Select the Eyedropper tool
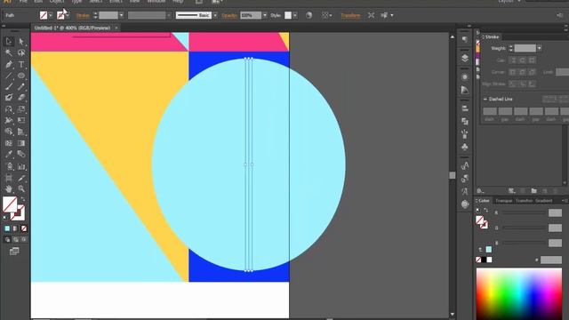This screenshot has height=320, width=569. click(9, 154)
